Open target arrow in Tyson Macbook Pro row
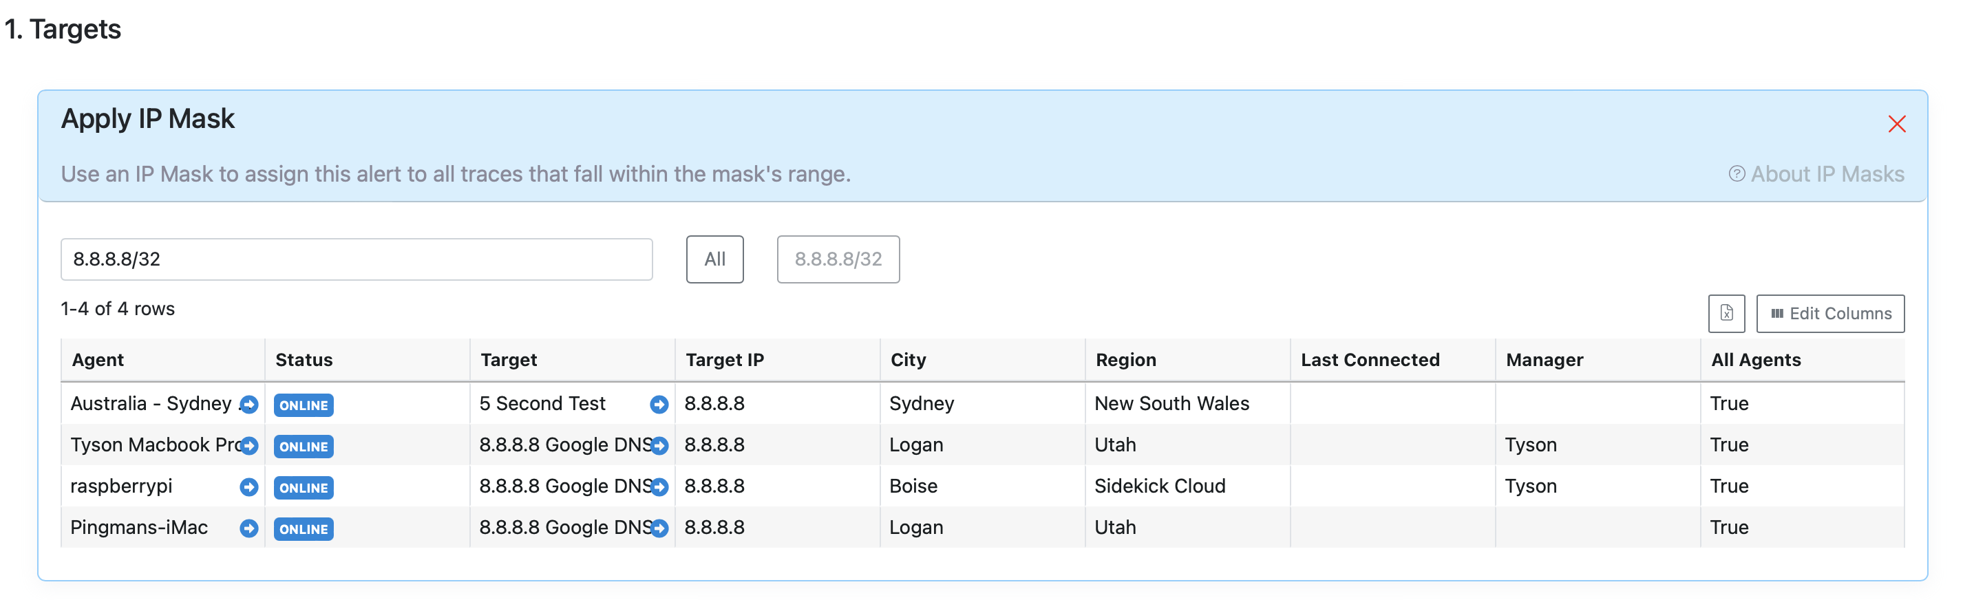The width and height of the screenshot is (1963, 600). coord(659,445)
